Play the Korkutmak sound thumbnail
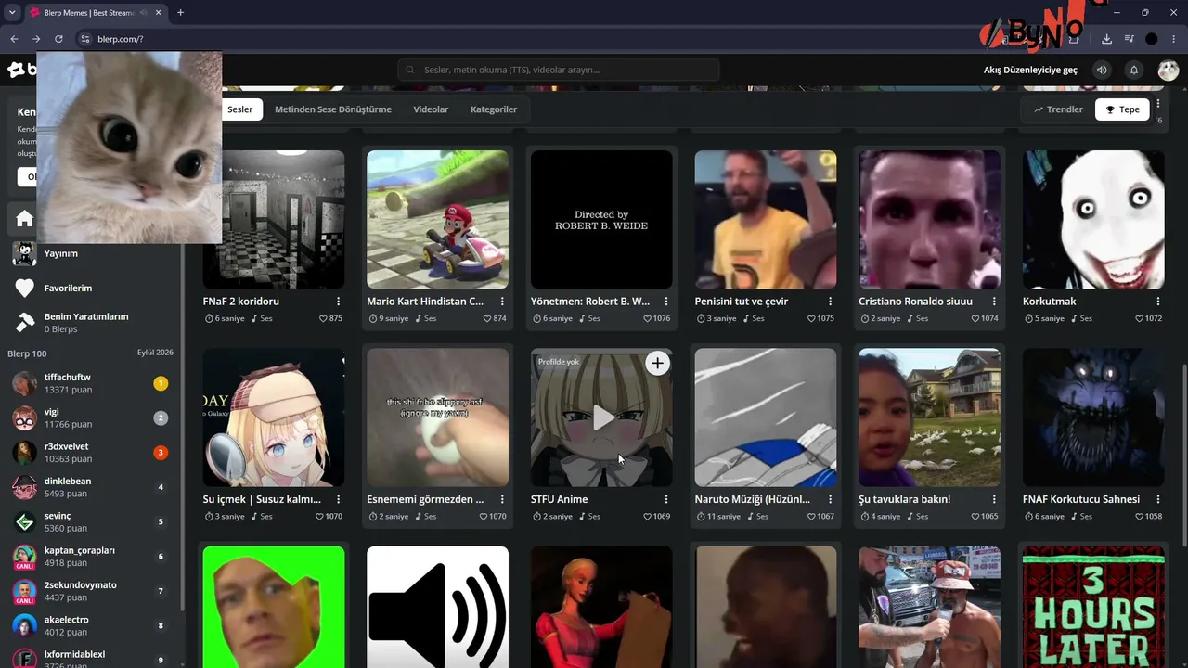The image size is (1188, 668). pyautogui.click(x=1093, y=219)
